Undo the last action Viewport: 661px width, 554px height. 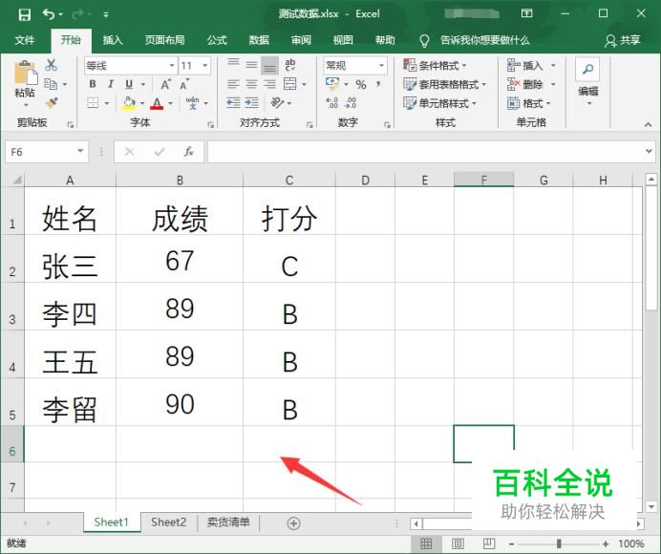[x=49, y=14]
